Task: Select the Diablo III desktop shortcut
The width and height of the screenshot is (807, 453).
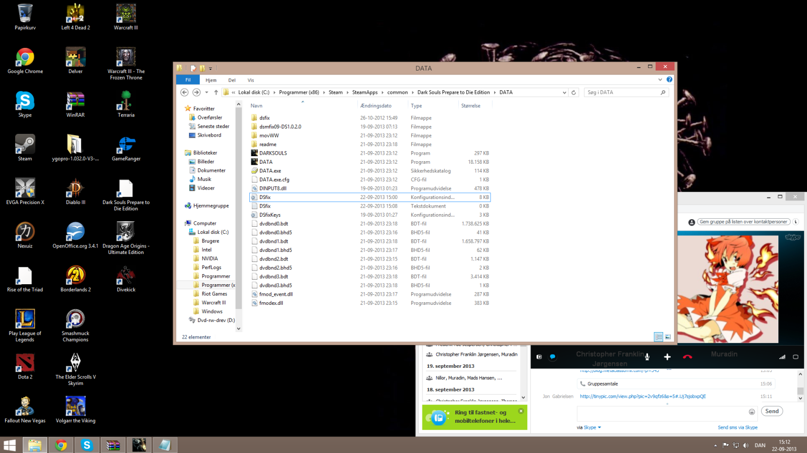Action: [x=75, y=191]
